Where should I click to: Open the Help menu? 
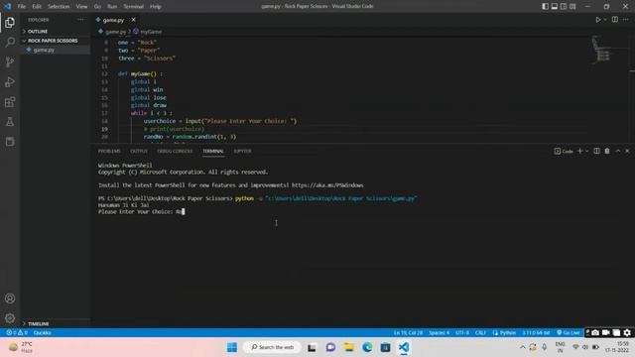pos(156,7)
